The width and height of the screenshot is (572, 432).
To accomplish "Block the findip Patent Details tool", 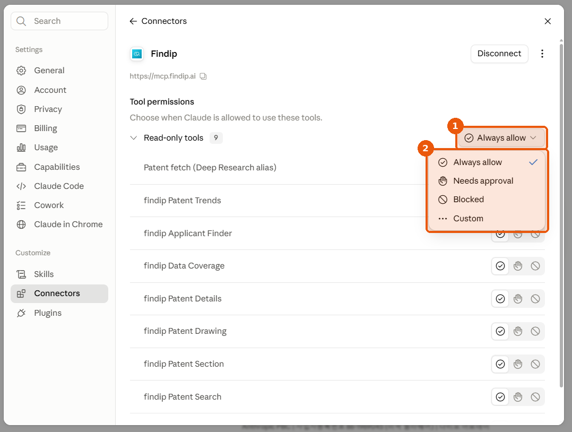I will pos(535,299).
